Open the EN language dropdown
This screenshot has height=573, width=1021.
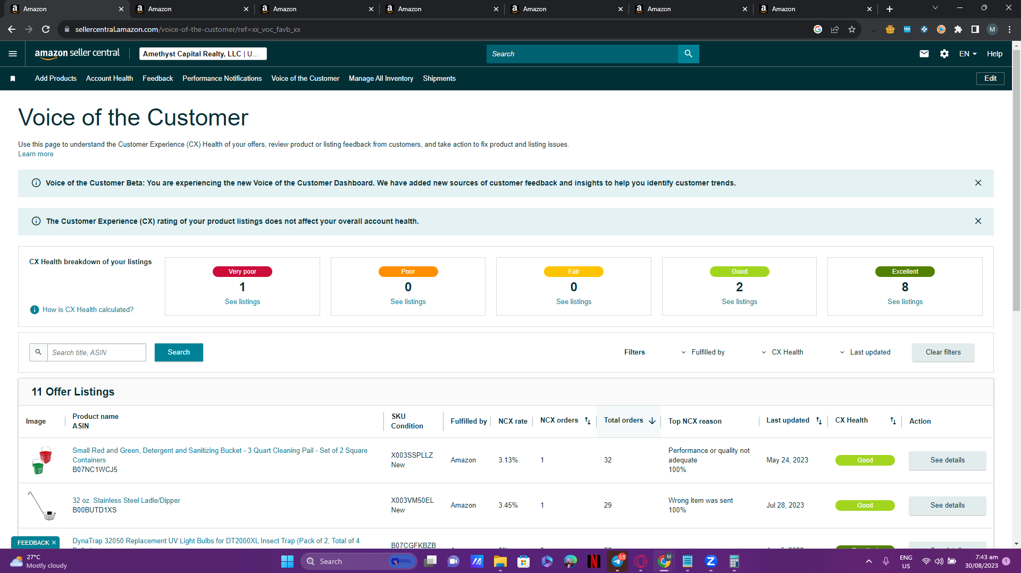point(968,54)
